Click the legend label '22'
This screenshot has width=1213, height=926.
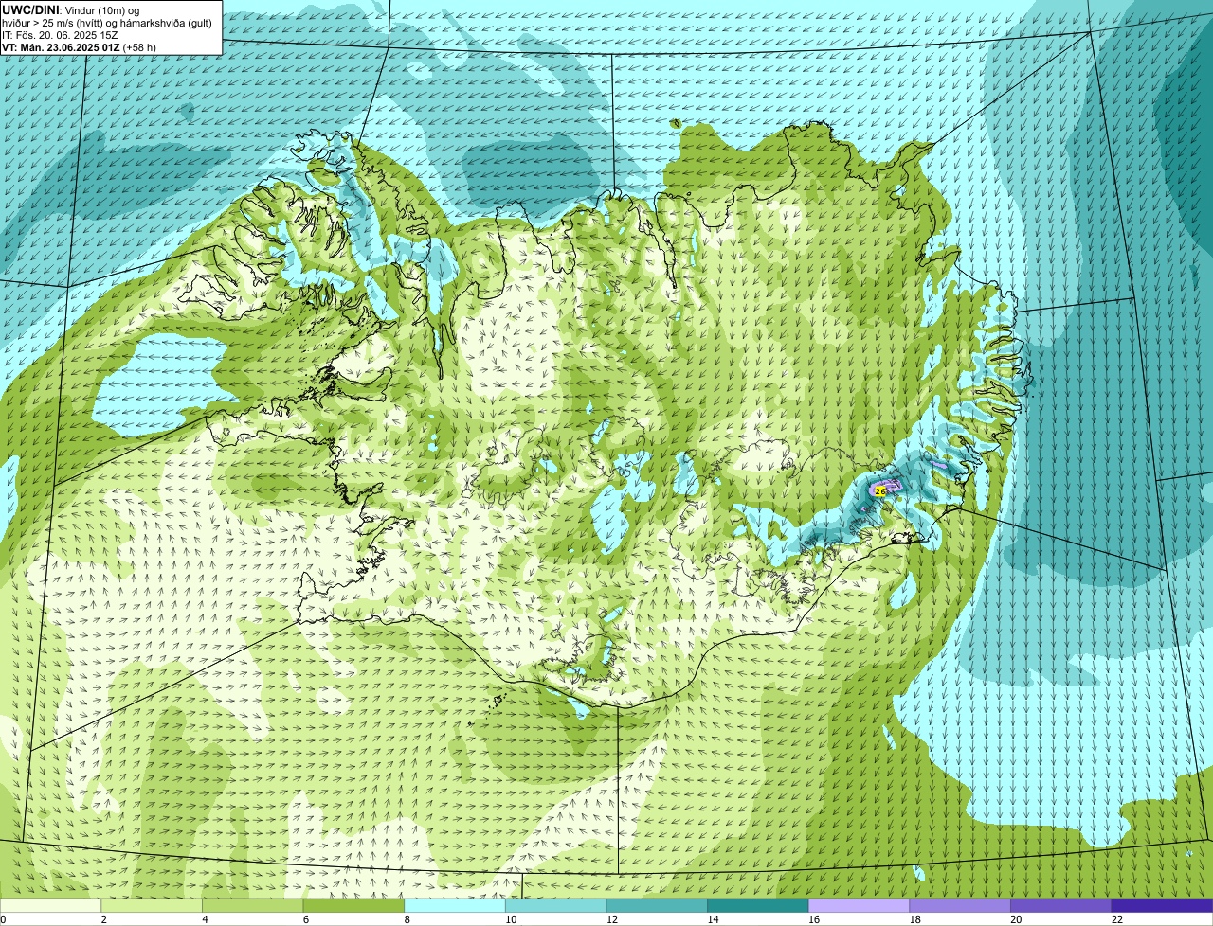(x=1117, y=919)
